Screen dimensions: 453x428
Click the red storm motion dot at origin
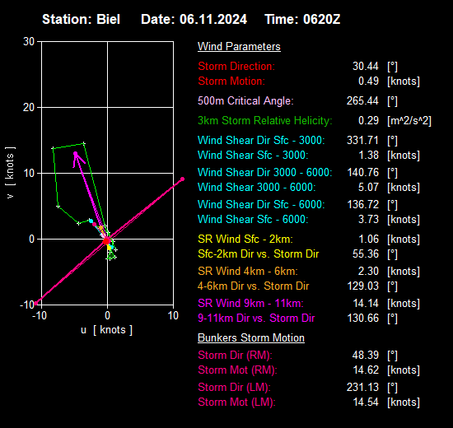click(x=106, y=240)
